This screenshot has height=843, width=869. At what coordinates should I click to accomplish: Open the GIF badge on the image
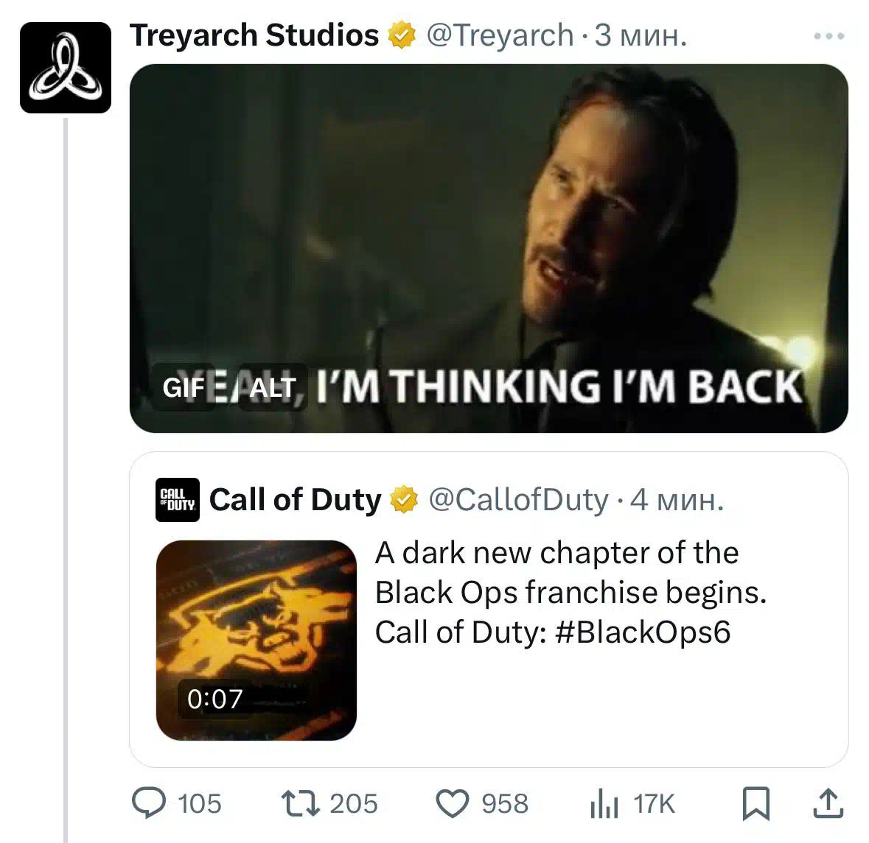point(184,387)
